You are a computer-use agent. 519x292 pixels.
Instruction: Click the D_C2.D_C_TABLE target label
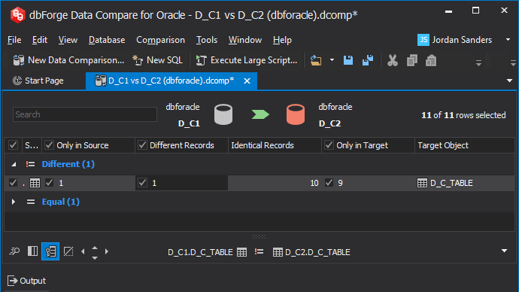point(317,252)
